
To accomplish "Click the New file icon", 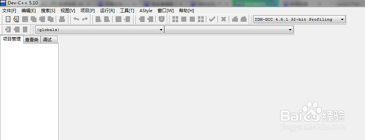I will tap(8, 19).
